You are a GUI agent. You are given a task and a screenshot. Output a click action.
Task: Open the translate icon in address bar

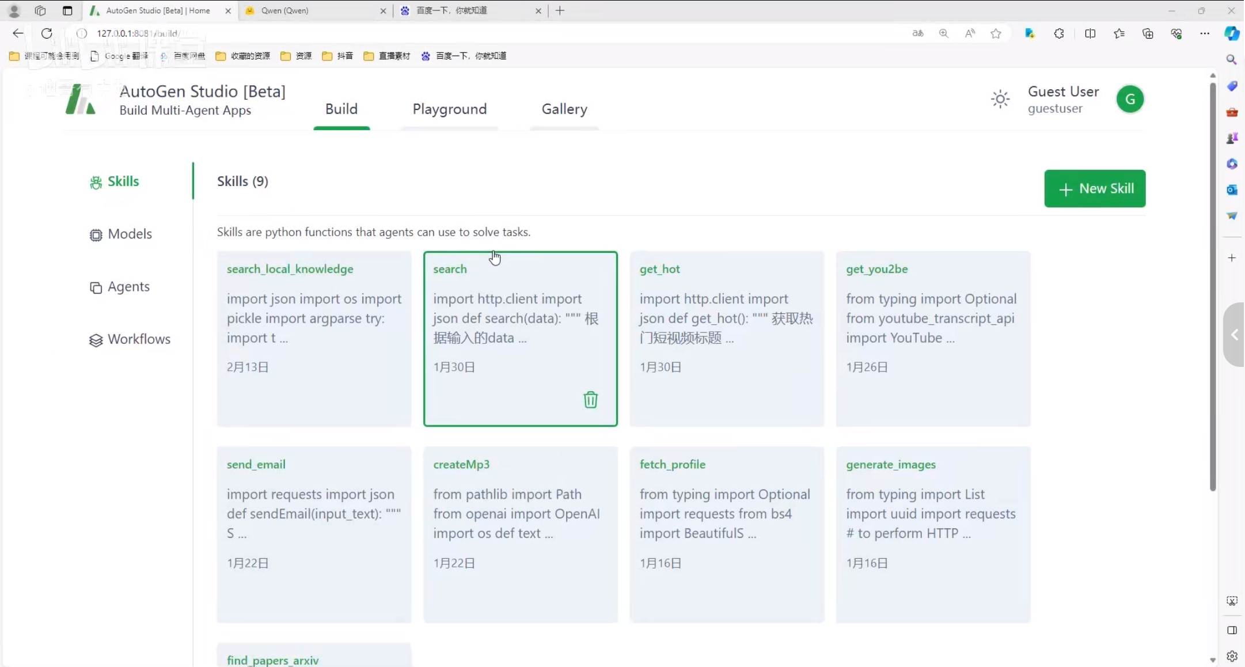tap(918, 33)
